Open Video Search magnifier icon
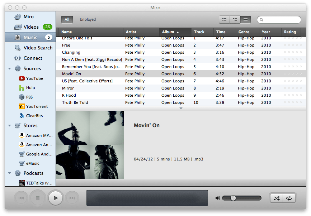311x216 pixels. [18, 48]
